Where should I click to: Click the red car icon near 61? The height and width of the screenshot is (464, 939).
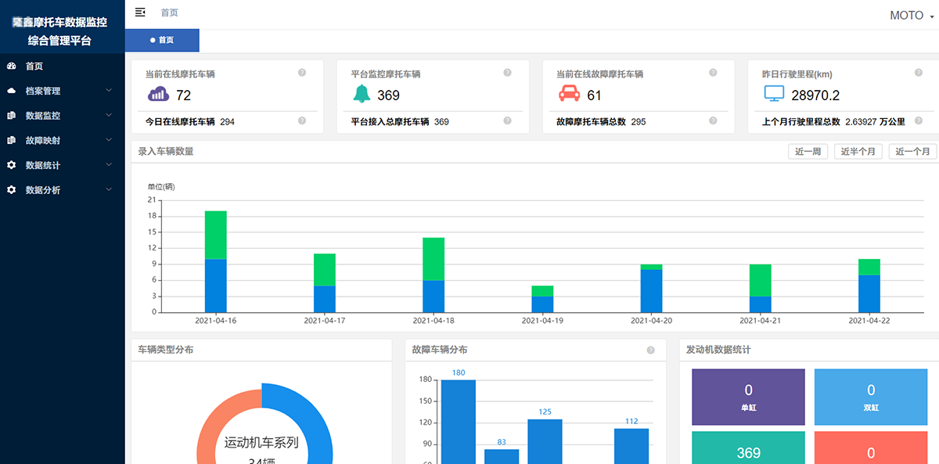point(569,95)
